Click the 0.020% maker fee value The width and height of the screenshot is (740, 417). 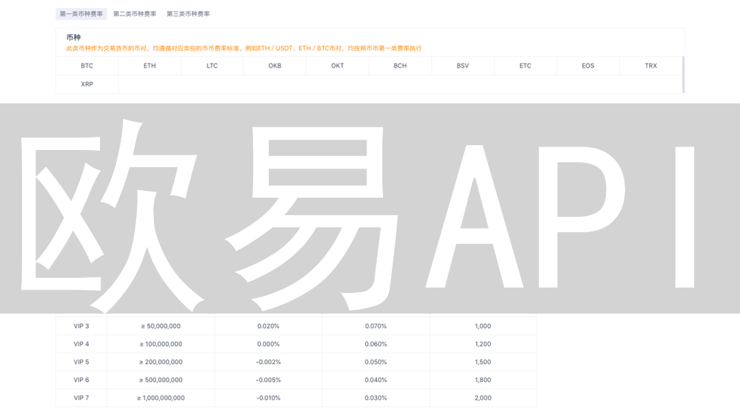(x=269, y=326)
